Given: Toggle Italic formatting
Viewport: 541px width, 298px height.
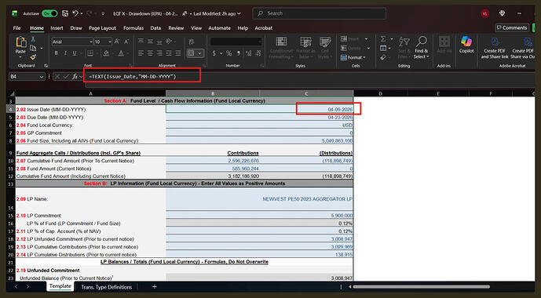Looking at the screenshot, I should [x=65, y=53].
